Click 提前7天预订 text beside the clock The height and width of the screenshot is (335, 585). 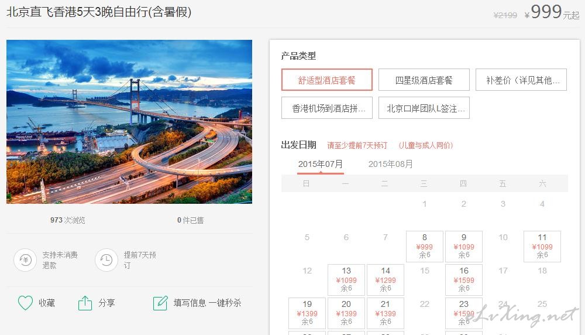tap(140, 260)
